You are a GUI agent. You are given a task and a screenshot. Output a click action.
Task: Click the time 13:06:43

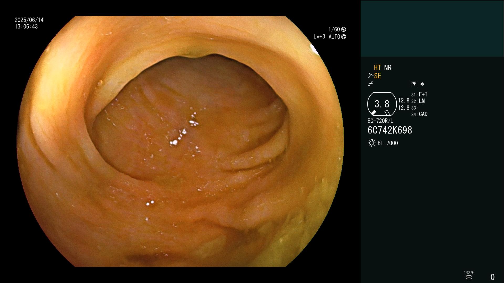26,26
